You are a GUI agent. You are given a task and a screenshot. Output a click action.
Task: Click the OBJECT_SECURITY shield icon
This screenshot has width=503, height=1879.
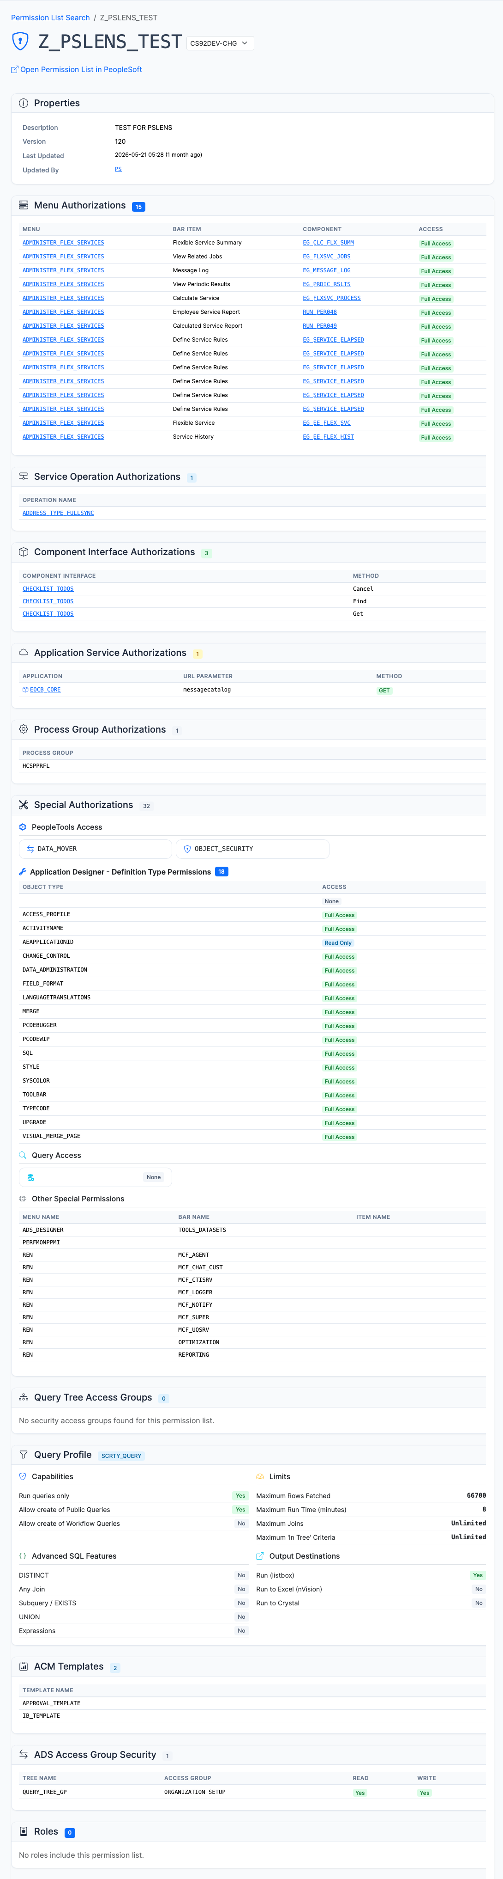coord(187,849)
